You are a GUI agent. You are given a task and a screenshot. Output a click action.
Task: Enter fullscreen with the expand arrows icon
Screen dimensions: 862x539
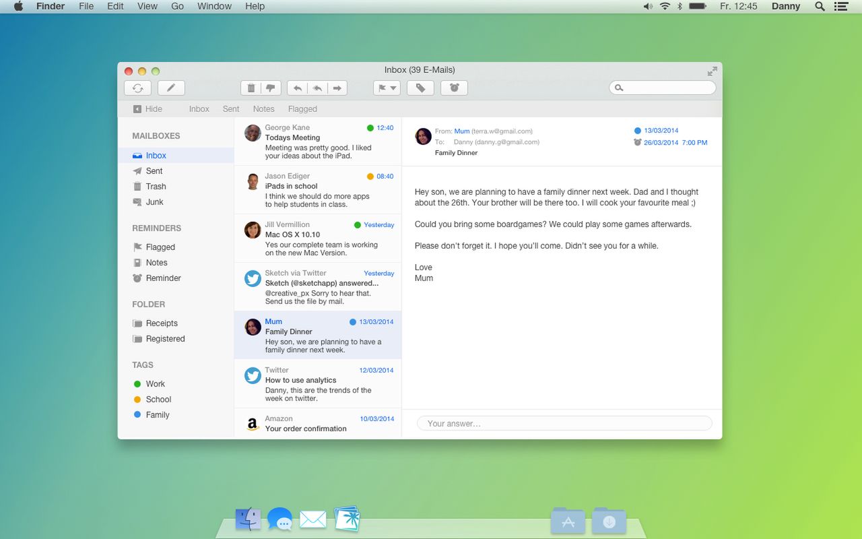(712, 71)
